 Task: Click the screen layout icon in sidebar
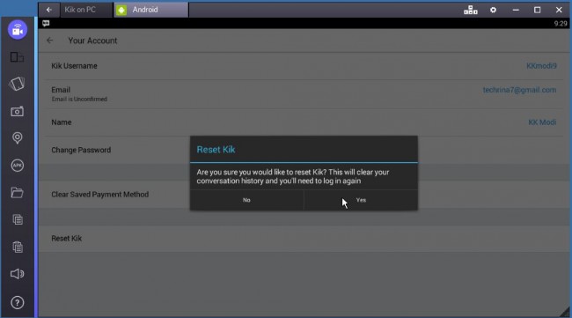point(17,57)
